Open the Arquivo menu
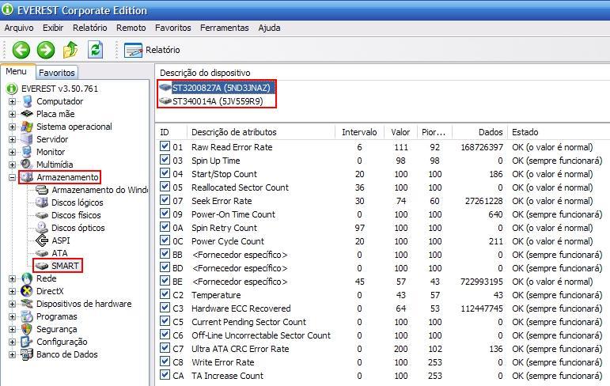This screenshot has width=610, height=386. click(x=19, y=28)
